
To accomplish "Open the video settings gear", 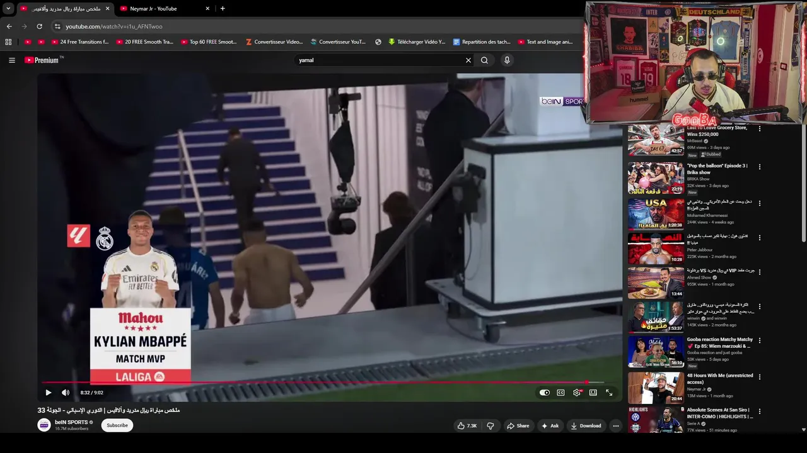I will click(x=577, y=393).
